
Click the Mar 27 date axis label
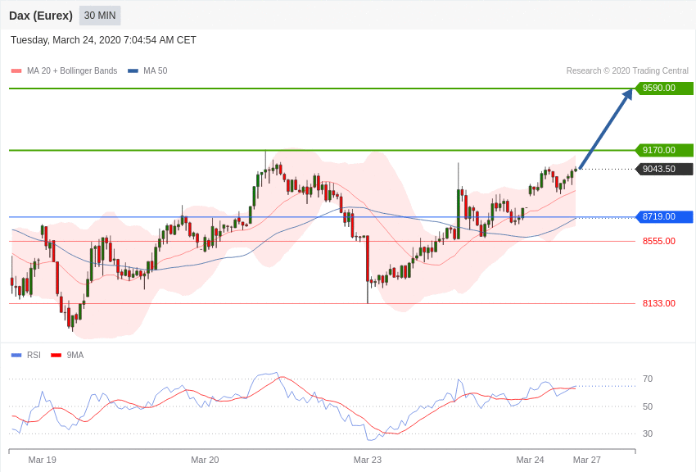pos(587,460)
